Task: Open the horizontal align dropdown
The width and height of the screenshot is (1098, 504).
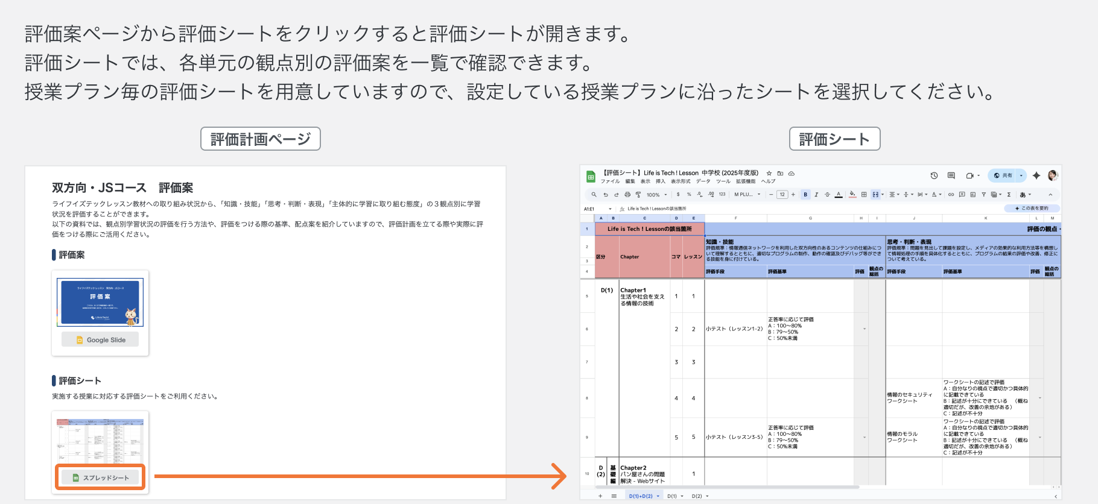Action: 894,194
